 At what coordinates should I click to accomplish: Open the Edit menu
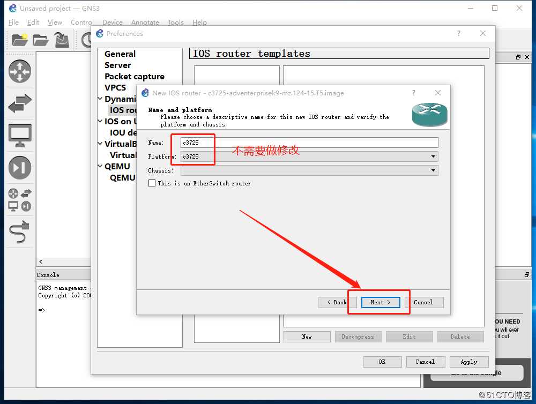(33, 23)
